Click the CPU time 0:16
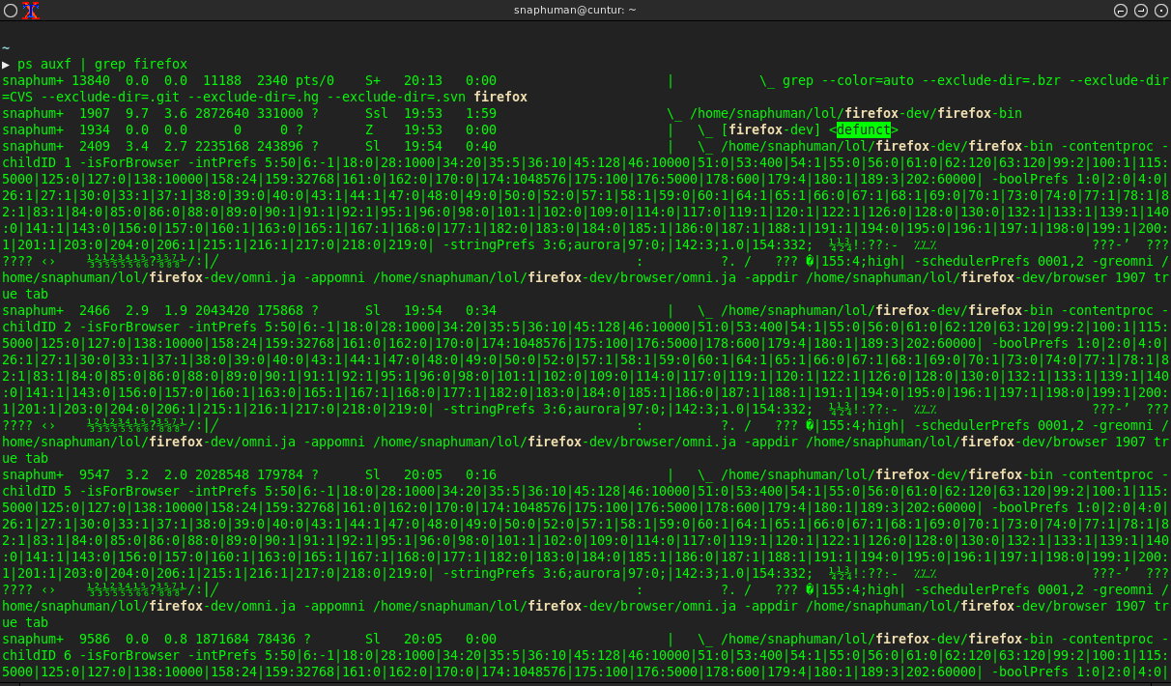The width and height of the screenshot is (1171, 686). 481,474
